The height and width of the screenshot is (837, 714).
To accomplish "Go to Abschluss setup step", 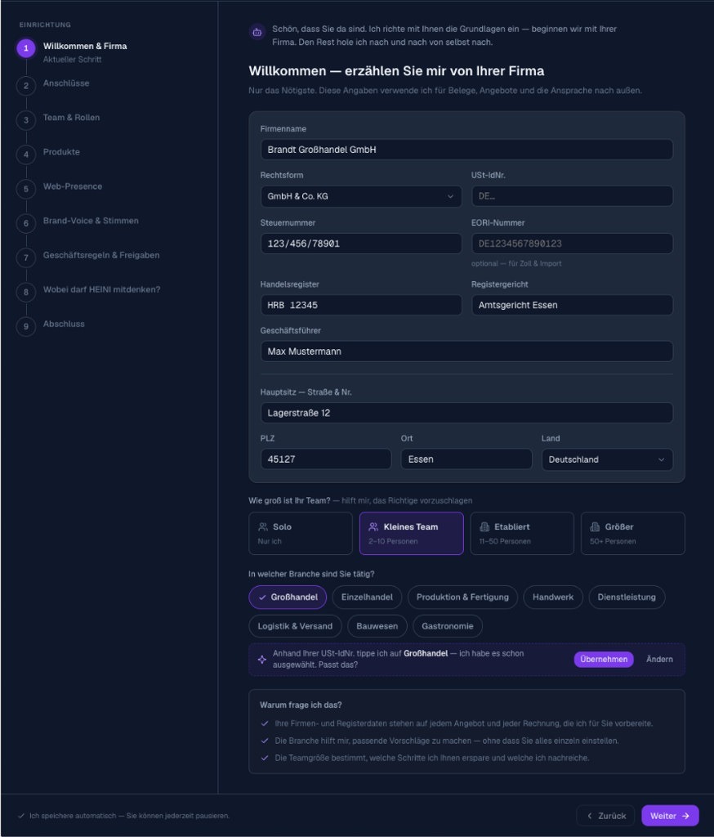I will pyautogui.click(x=64, y=324).
